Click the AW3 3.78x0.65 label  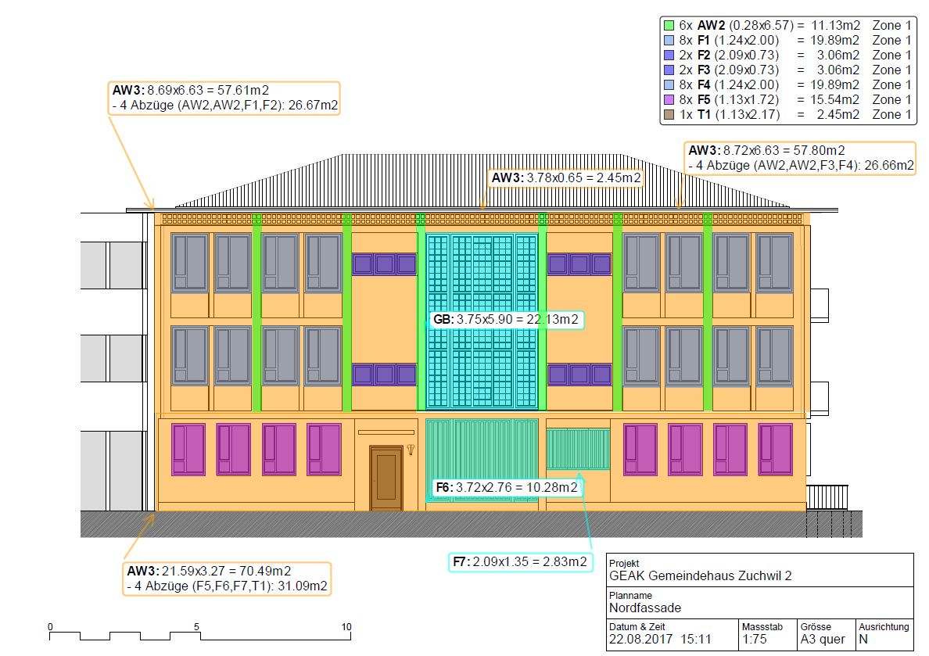pyautogui.click(x=566, y=178)
